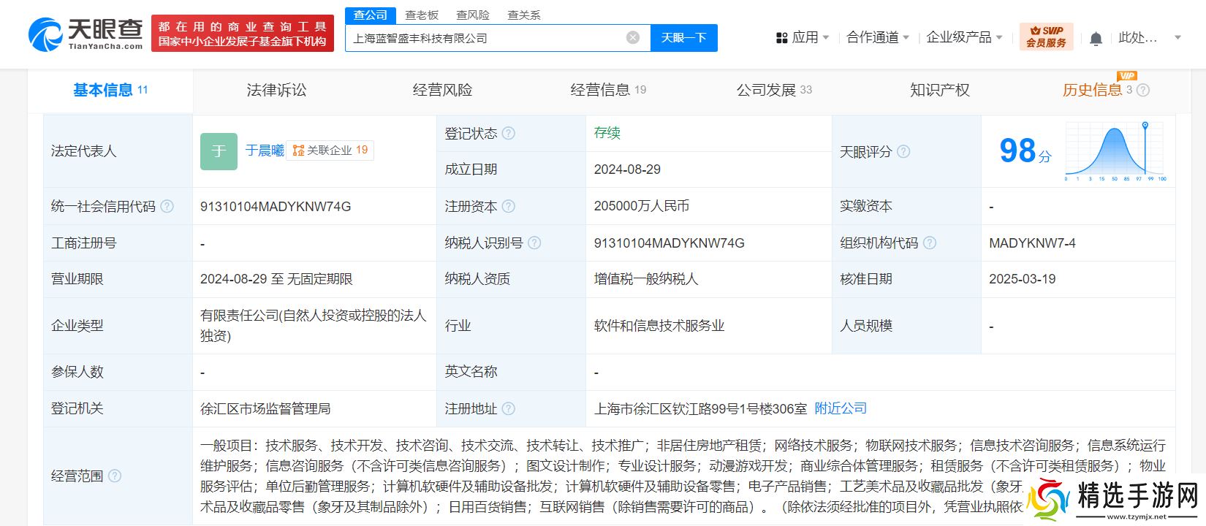Click the Tianyancha logo

click(x=86, y=34)
